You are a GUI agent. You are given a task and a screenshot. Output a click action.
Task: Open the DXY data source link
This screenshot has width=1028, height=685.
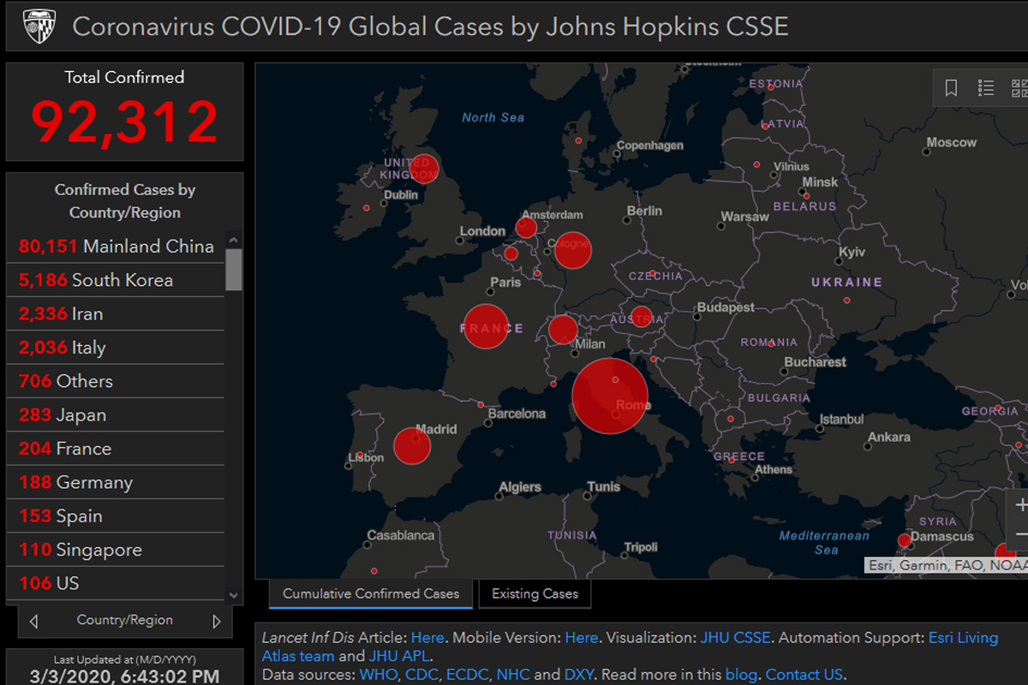pyautogui.click(x=579, y=676)
